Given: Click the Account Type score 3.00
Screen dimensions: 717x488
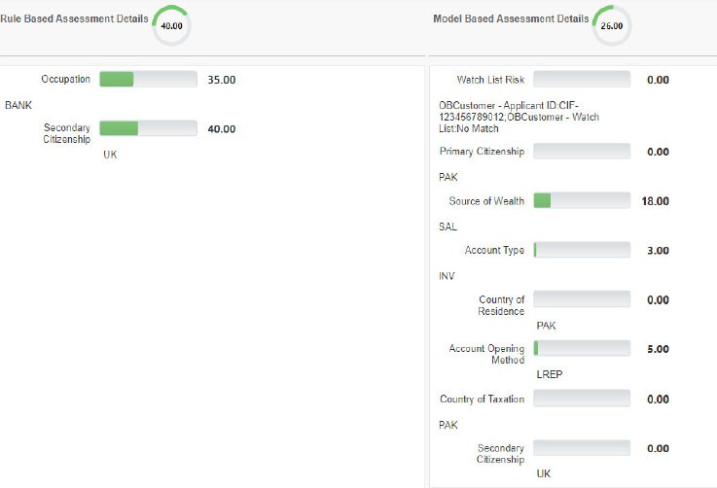Looking at the screenshot, I should coord(658,251).
